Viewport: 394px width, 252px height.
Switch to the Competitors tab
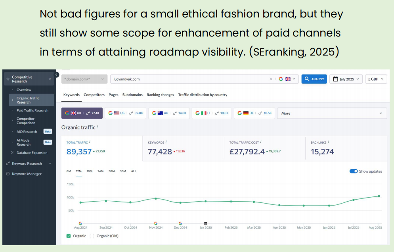(94, 95)
